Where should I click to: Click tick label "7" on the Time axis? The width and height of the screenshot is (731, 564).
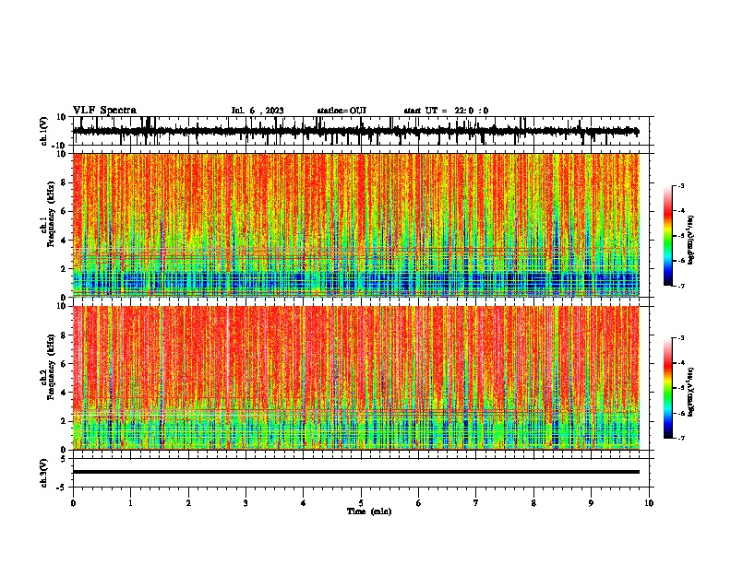tap(476, 503)
